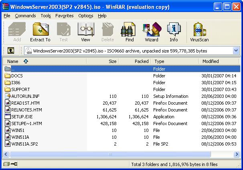Click the Name column header
This screenshot has height=170, width=243.
pyautogui.click(x=45, y=61)
